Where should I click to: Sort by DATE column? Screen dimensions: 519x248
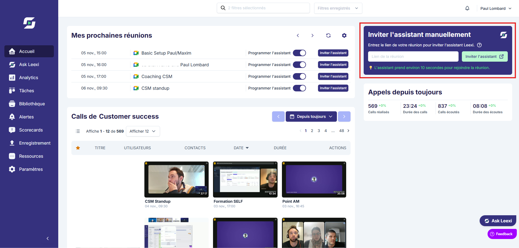click(241, 148)
